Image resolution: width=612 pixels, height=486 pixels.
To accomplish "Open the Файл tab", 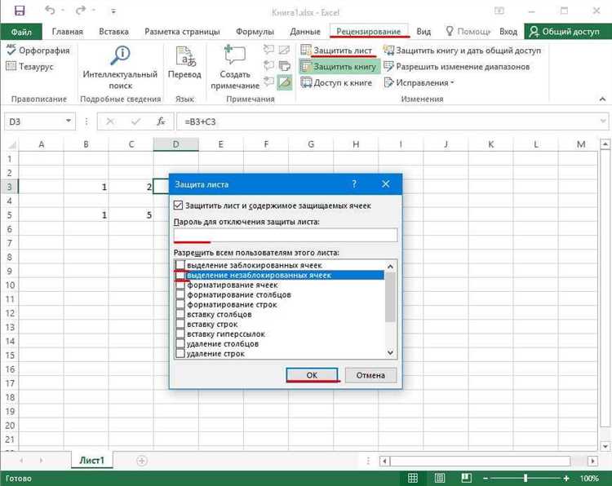I will coord(21,32).
